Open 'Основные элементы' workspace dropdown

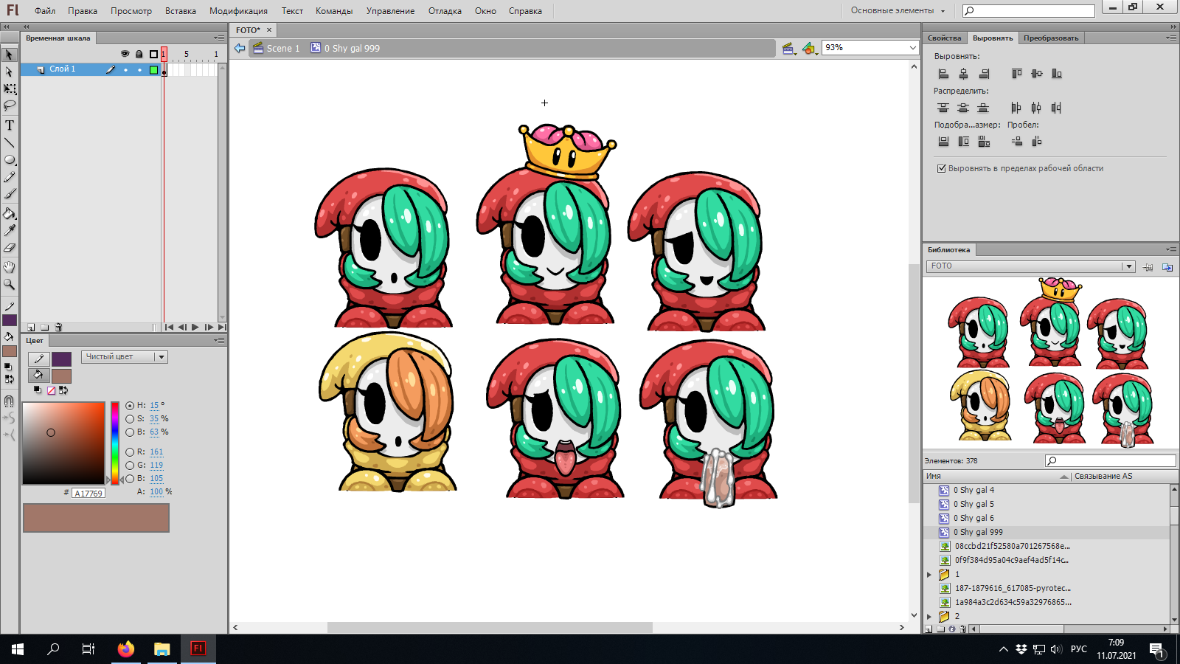coord(898,10)
